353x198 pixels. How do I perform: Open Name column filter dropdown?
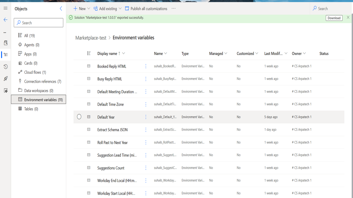coord(165,53)
